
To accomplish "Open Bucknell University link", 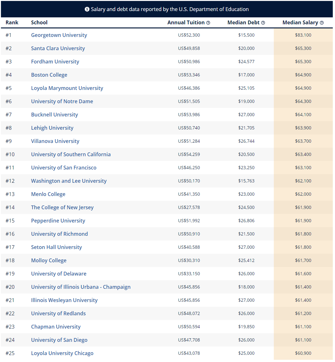I will pos(55,115).
